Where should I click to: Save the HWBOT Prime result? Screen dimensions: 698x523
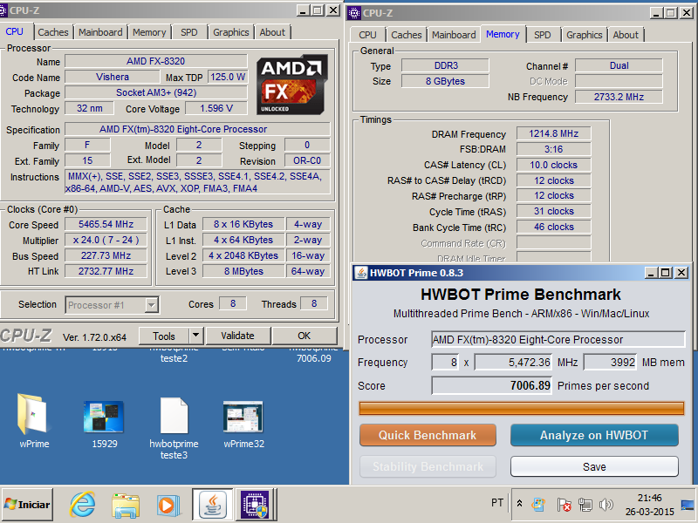[594, 466]
